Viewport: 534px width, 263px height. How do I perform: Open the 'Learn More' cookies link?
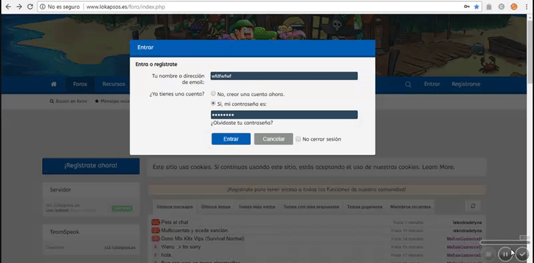coord(439,167)
